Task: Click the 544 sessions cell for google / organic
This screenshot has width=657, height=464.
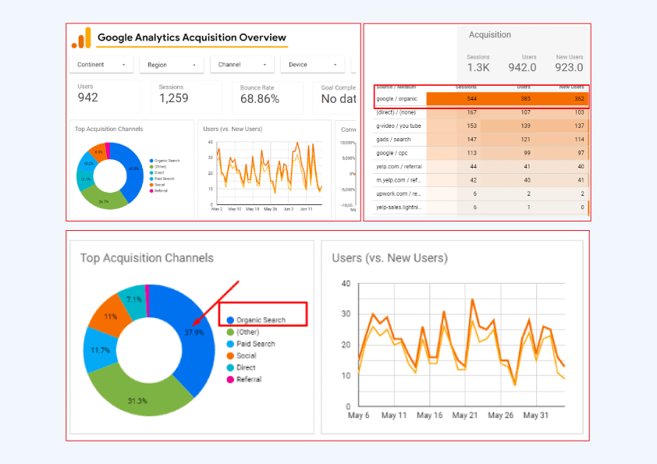Action: [x=472, y=99]
